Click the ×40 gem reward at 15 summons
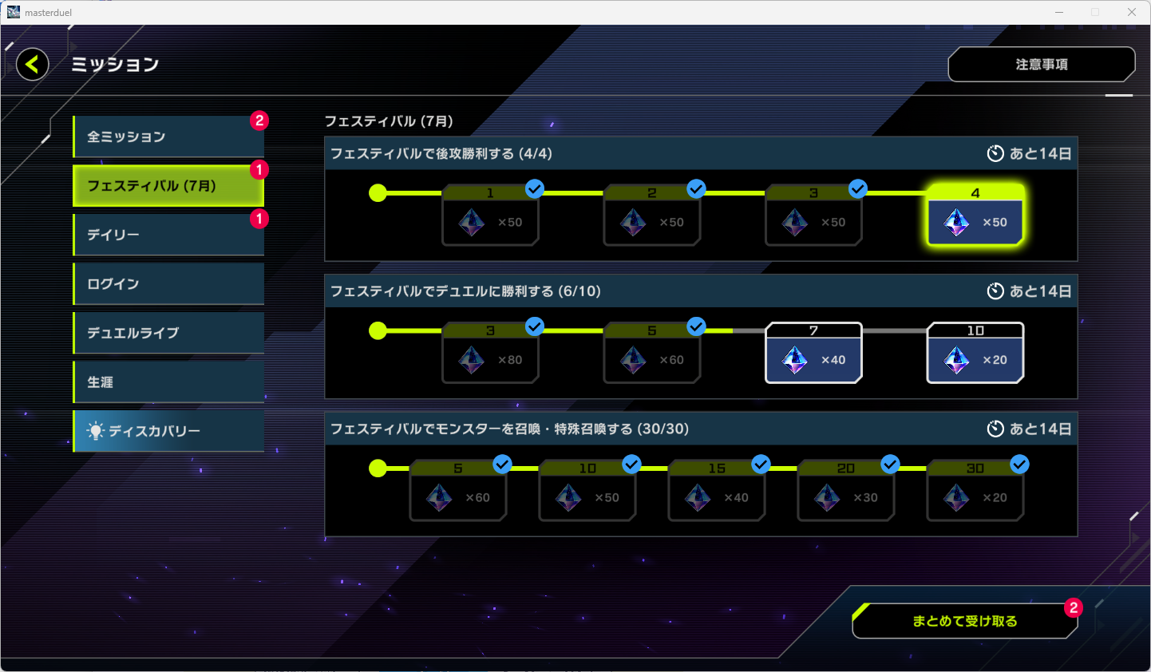Screen dimensions: 1151x672 717,490
